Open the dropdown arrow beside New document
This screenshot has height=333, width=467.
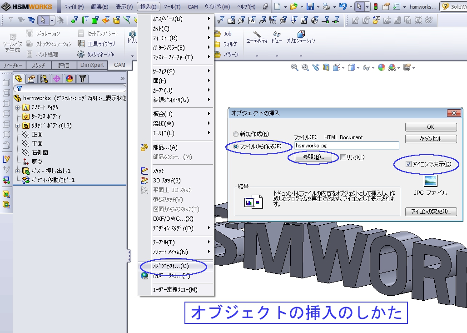pyautogui.click(x=285, y=6)
